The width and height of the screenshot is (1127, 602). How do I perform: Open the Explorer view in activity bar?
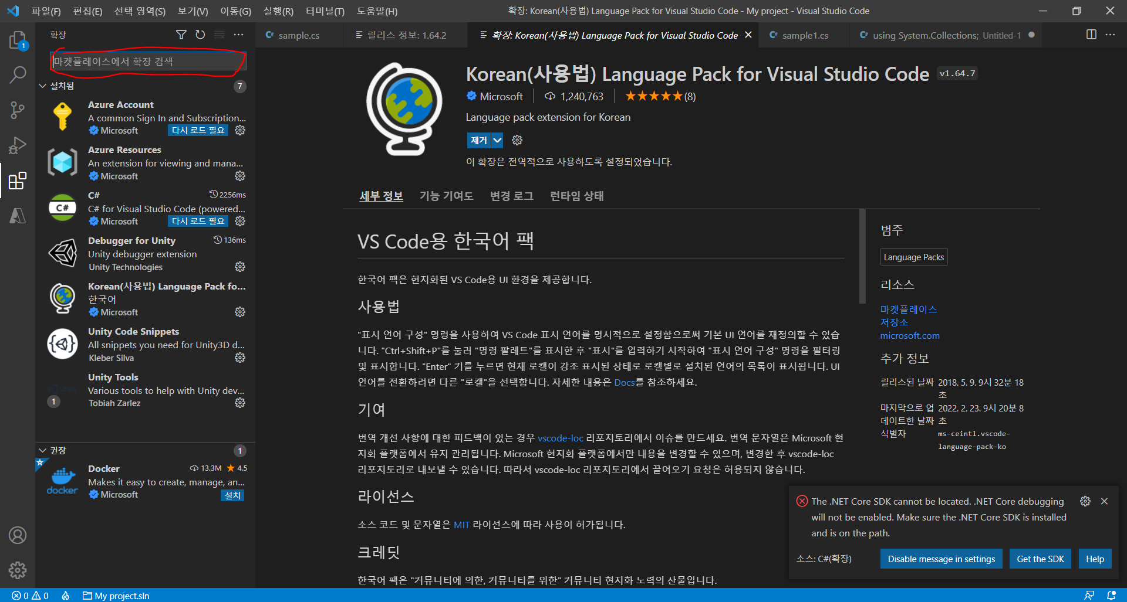point(18,40)
